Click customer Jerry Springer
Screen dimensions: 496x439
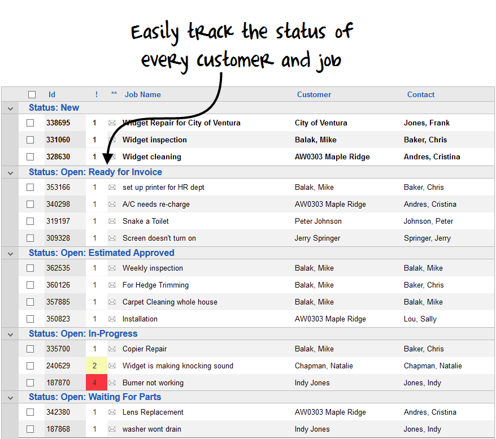click(317, 238)
